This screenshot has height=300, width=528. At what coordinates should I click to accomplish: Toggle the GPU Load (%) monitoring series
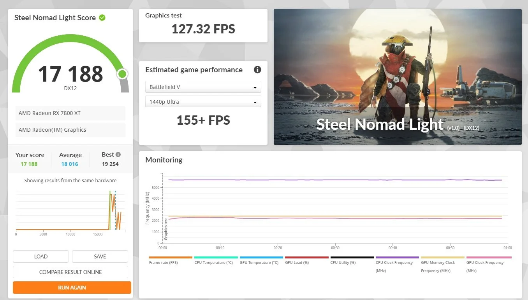306,257
